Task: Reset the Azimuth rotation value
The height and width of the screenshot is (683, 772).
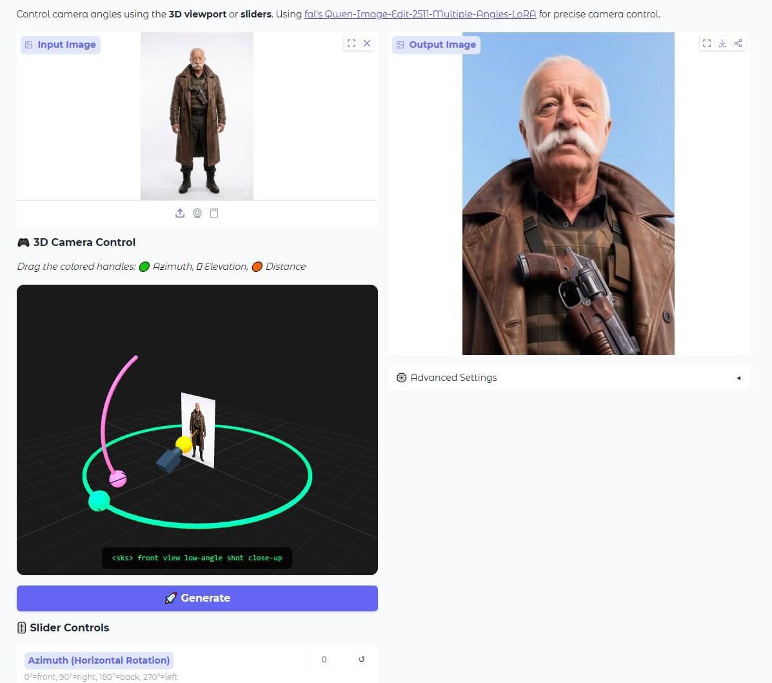Action: click(x=362, y=659)
